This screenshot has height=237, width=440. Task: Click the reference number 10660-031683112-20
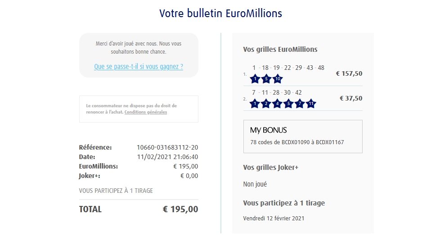[x=167, y=147]
